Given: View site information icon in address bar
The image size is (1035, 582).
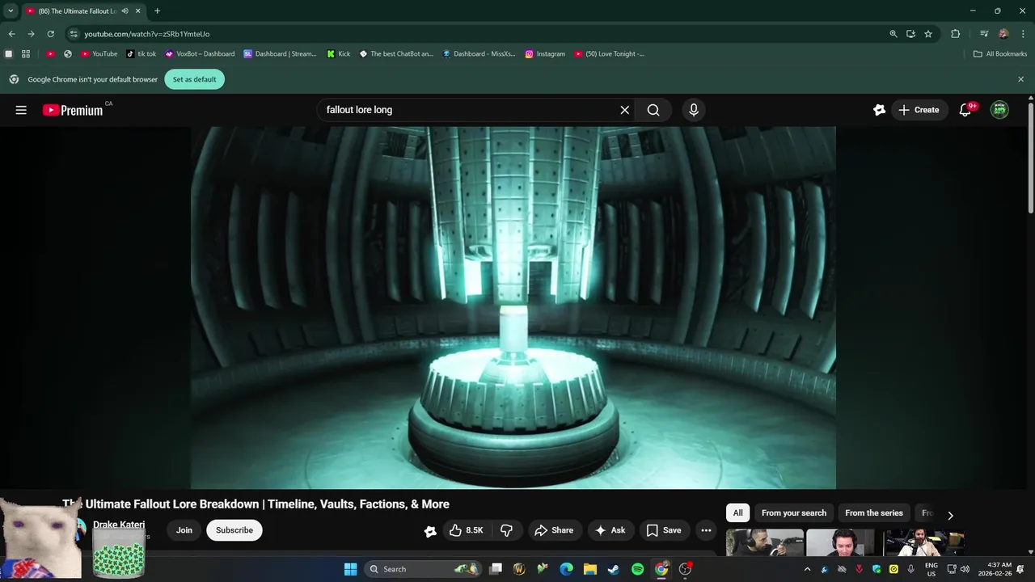Looking at the screenshot, I should pos(74,34).
